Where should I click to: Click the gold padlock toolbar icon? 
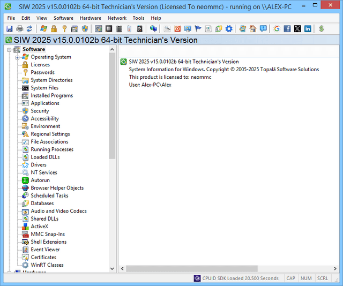(54, 28)
